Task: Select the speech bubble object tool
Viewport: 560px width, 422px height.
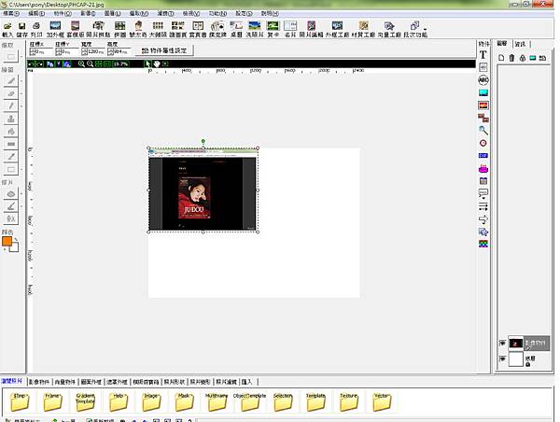Action: (483, 193)
